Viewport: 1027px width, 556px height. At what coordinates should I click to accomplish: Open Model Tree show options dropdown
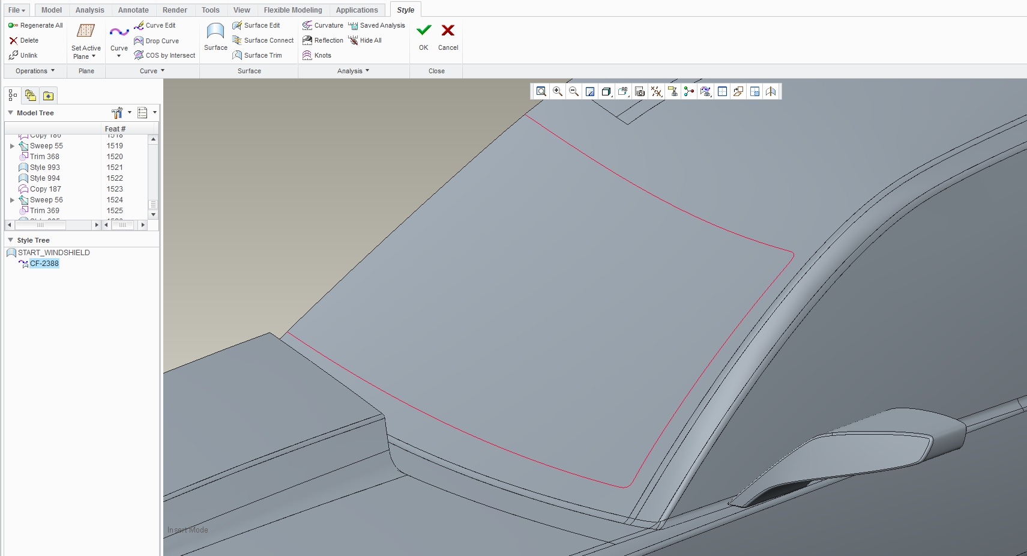click(x=146, y=112)
